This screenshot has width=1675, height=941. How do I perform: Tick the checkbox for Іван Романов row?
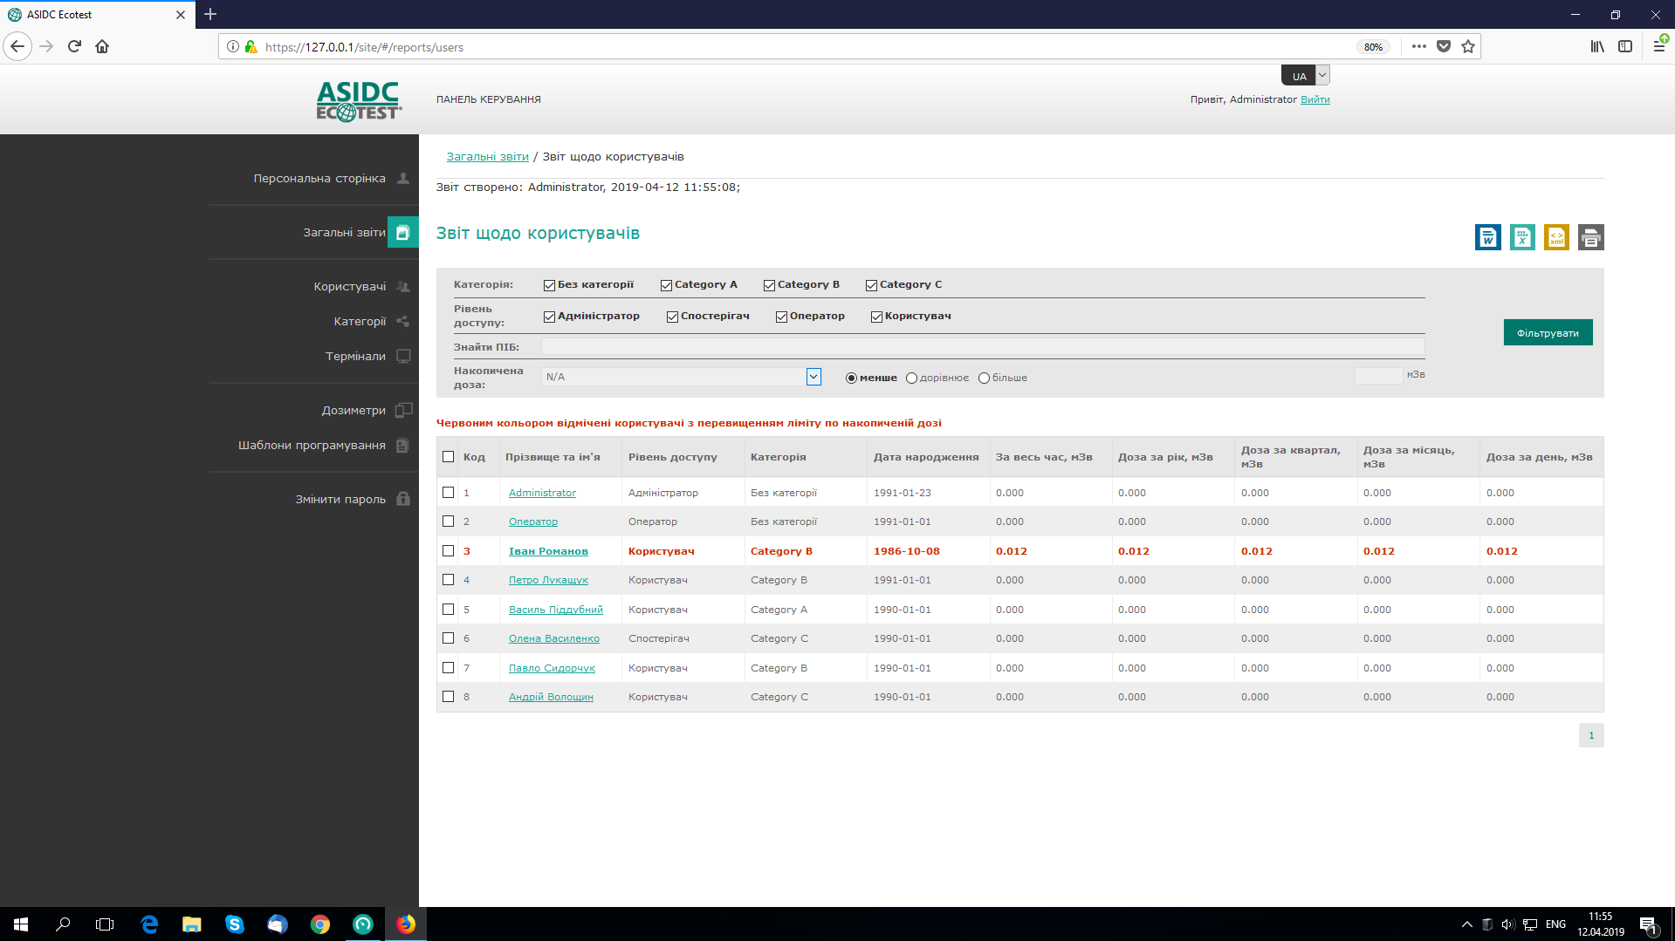point(448,551)
